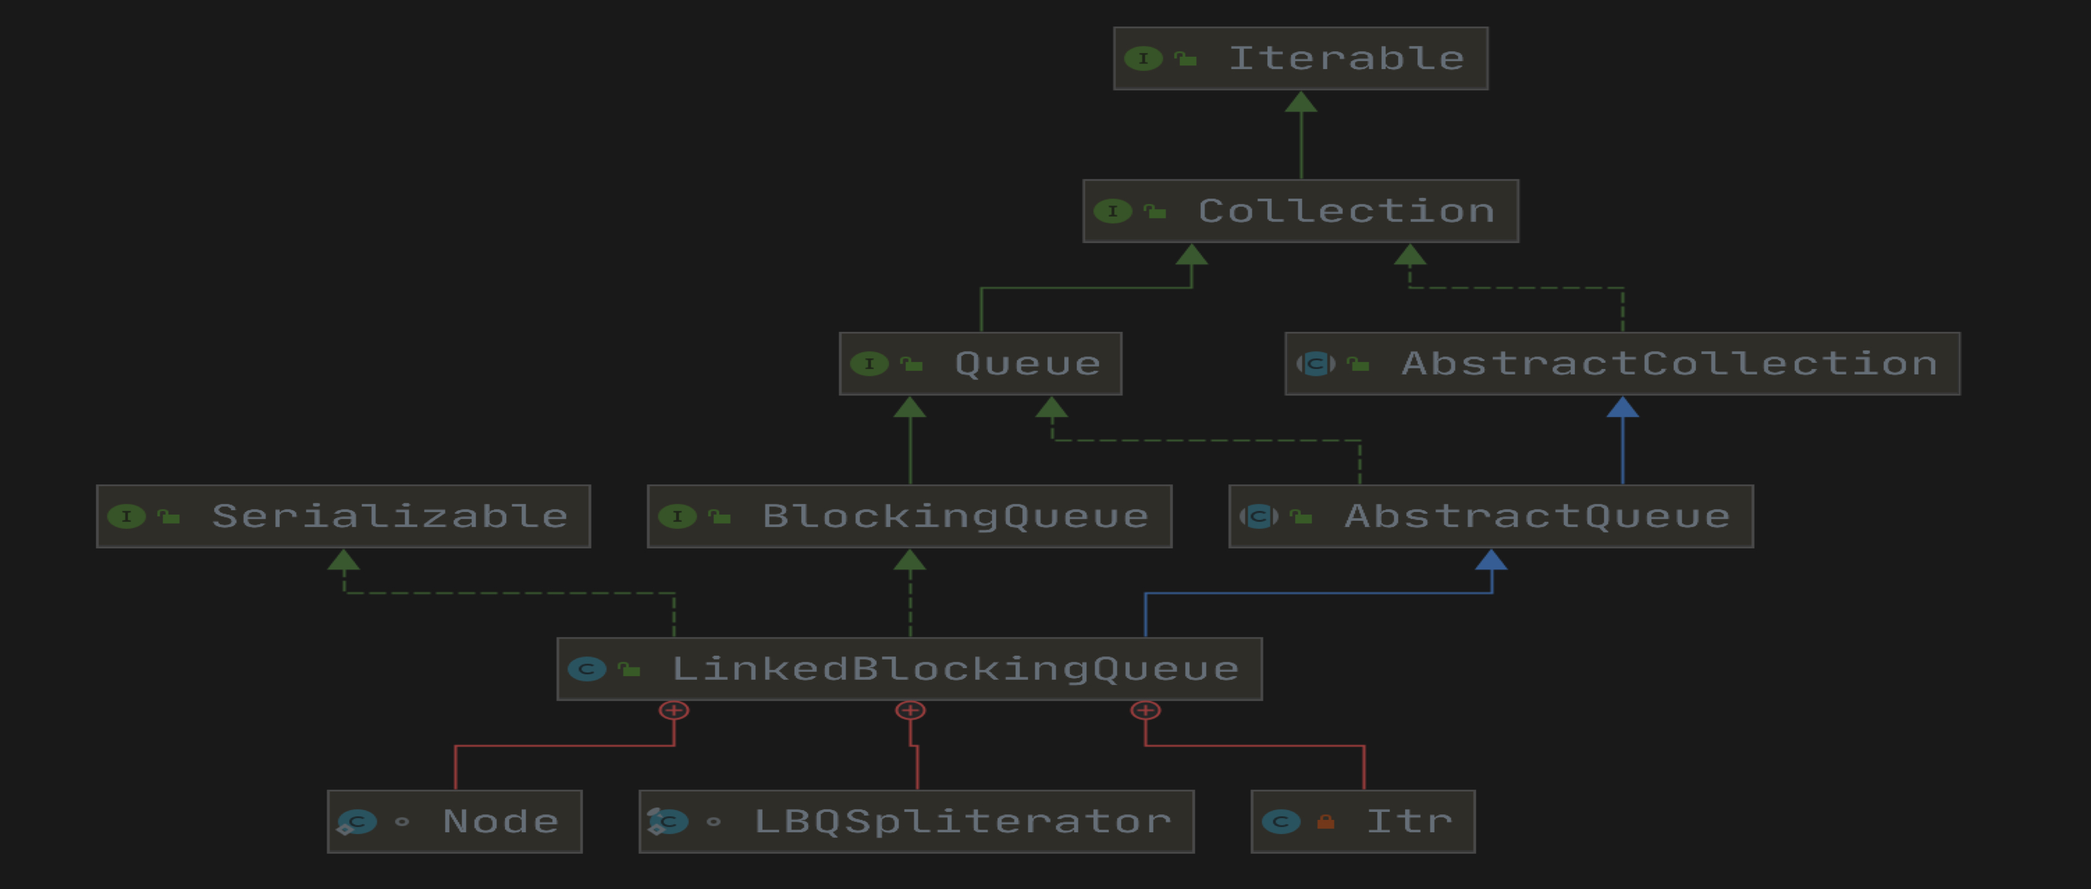
Task: Select the Itr inner class label
Action: click(1410, 822)
